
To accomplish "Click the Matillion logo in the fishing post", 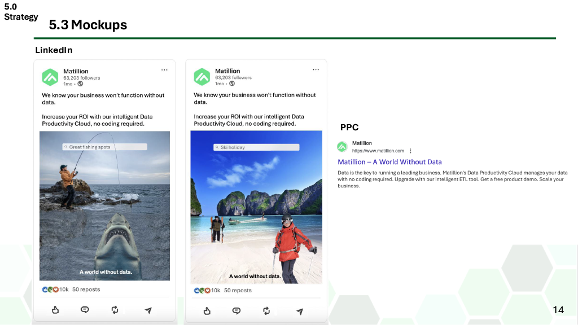I will (50, 77).
